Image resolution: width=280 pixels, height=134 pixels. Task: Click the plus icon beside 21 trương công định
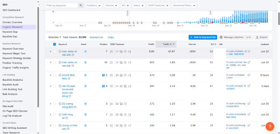click(60, 104)
